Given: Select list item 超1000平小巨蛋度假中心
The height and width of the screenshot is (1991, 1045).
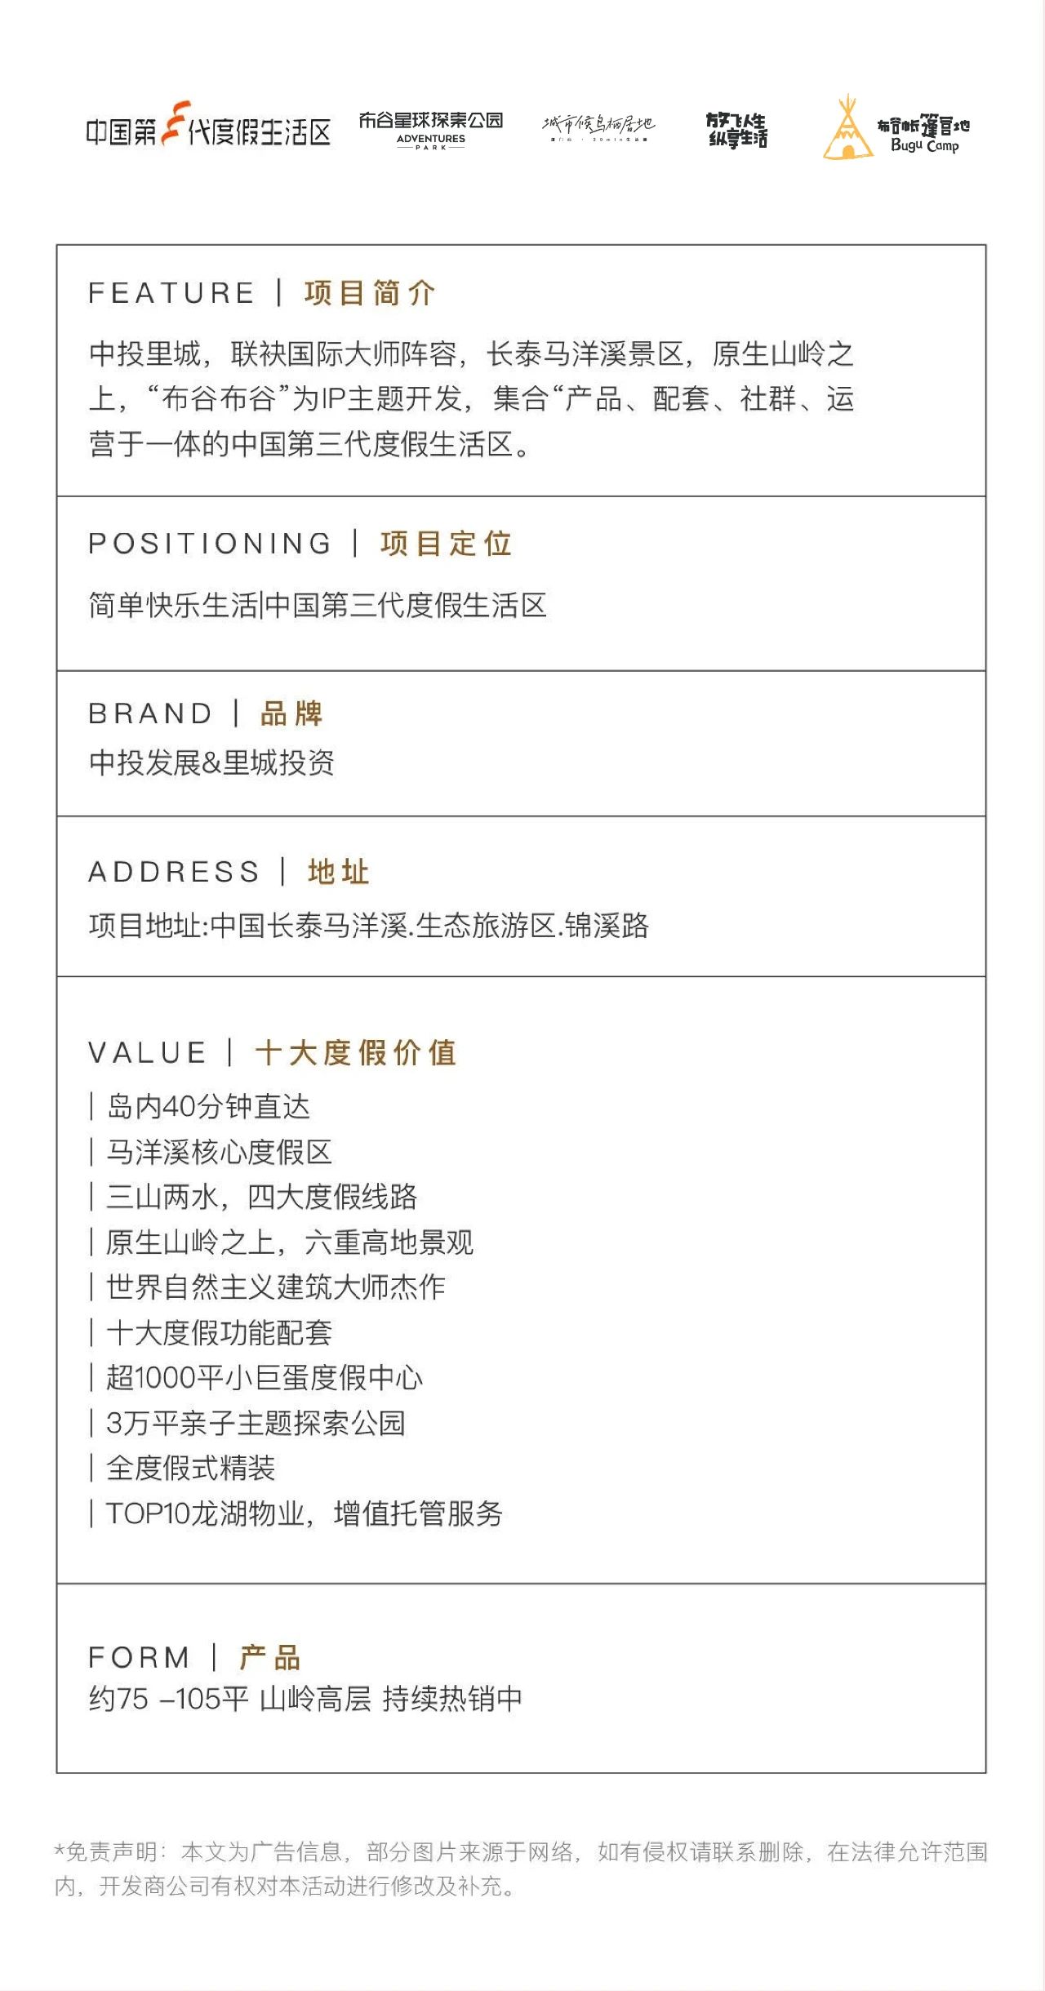Looking at the screenshot, I should pyautogui.click(x=256, y=1378).
